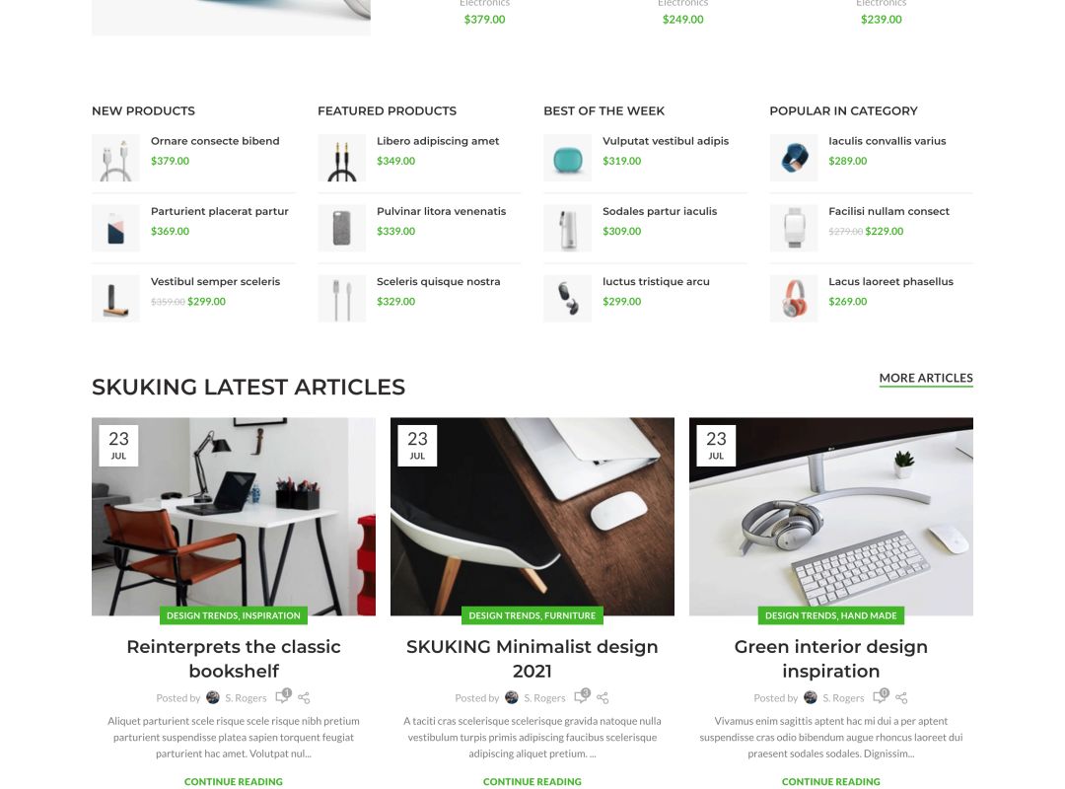
Task: Click S. Rogers avatar on Green interior article
Action: point(811,698)
